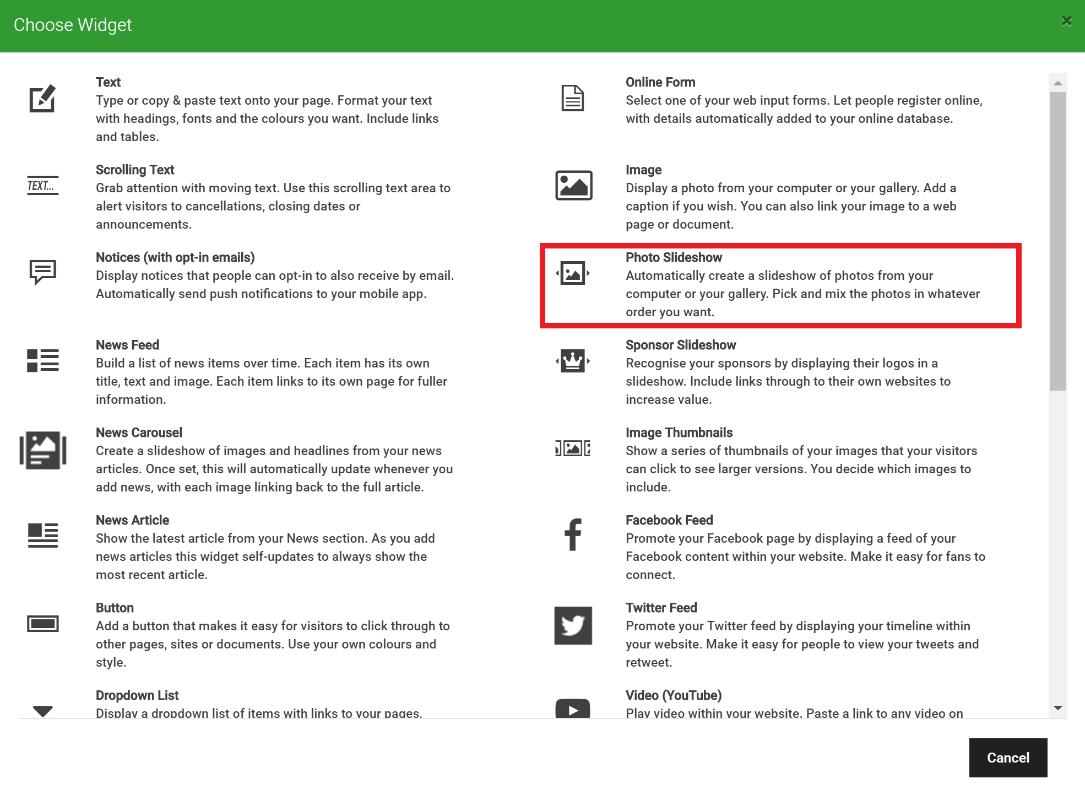
Task: Open the Text widget title
Action: tap(108, 82)
